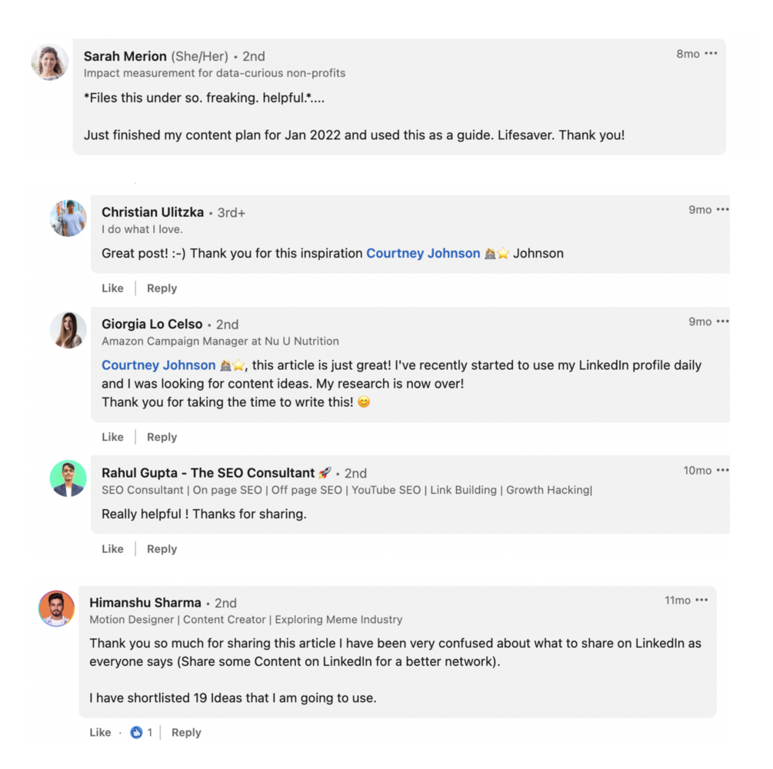
Task: Open options menu on Sarah Merion's comment
Action: [x=711, y=54]
